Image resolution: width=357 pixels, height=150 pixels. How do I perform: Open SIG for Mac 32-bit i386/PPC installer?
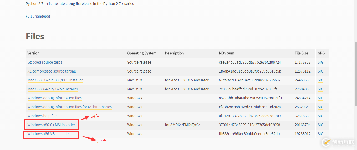[320, 80]
